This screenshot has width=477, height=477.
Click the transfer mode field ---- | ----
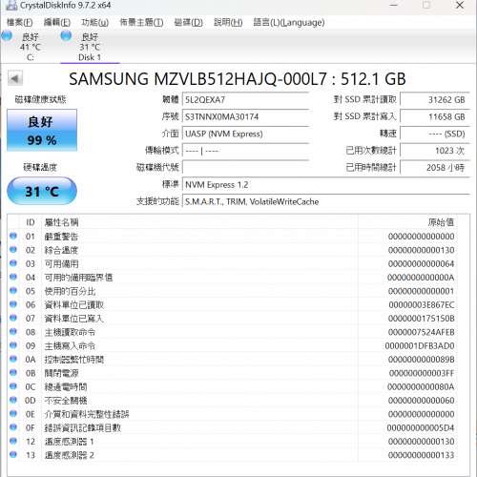pos(245,151)
